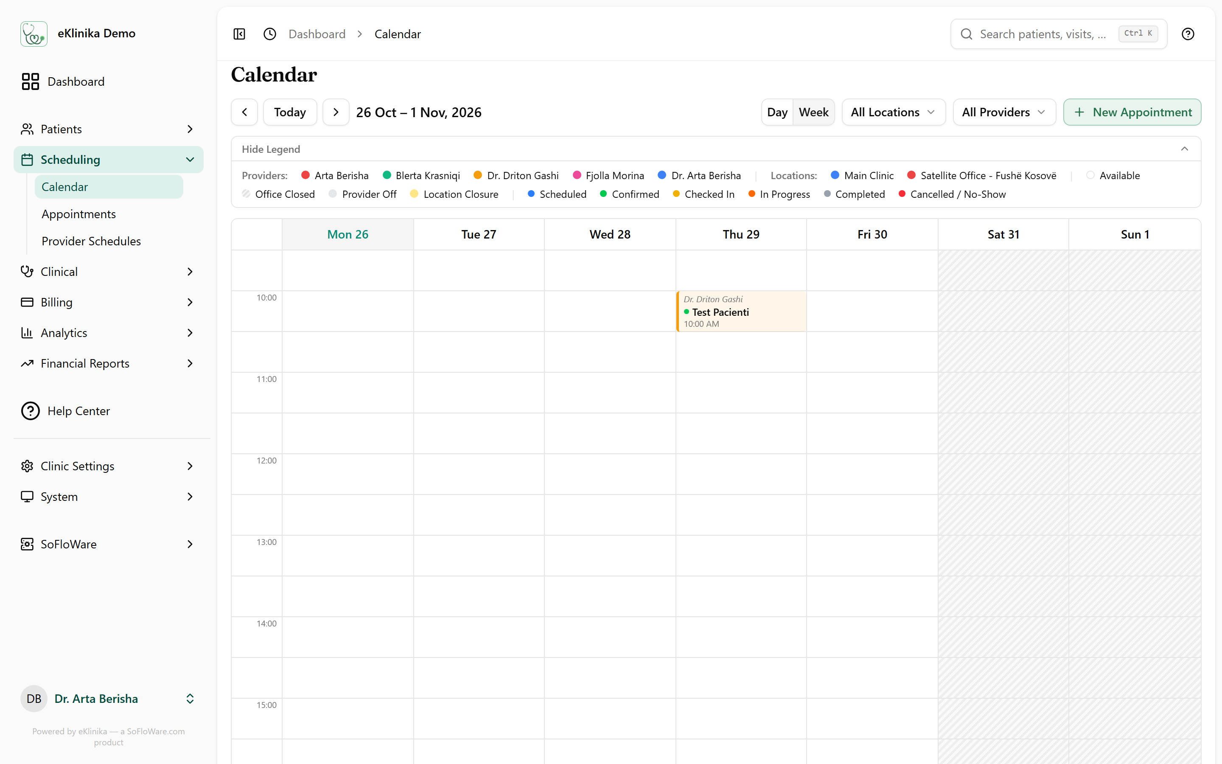This screenshot has height=764, width=1222.
Task: Click the search magnifier icon
Action: pyautogui.click(x=967, y=34)
